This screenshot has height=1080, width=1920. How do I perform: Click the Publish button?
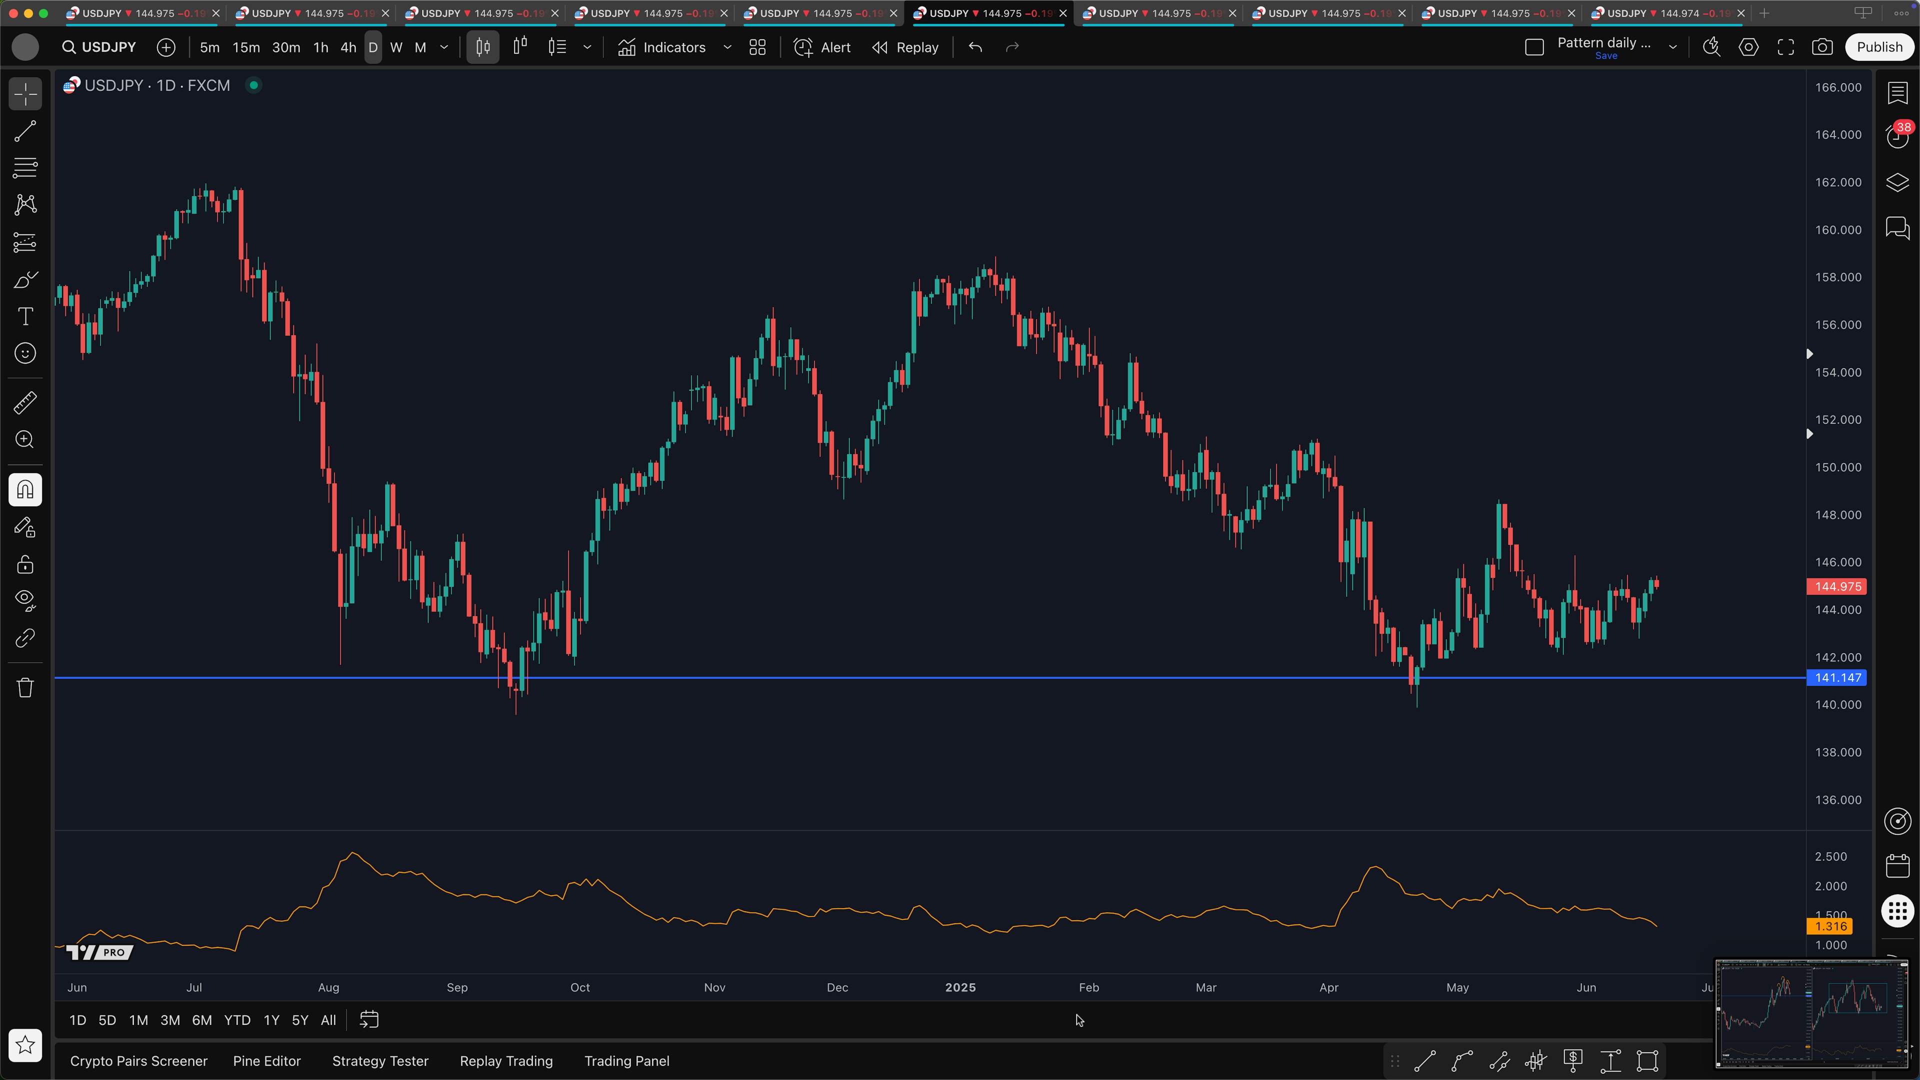coord(1879,47)
